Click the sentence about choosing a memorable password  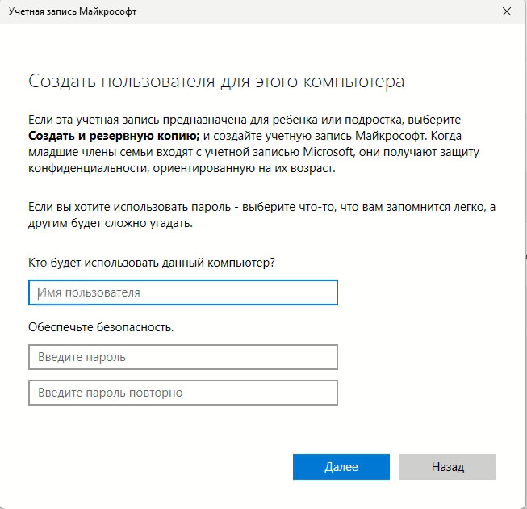point(261,215)
